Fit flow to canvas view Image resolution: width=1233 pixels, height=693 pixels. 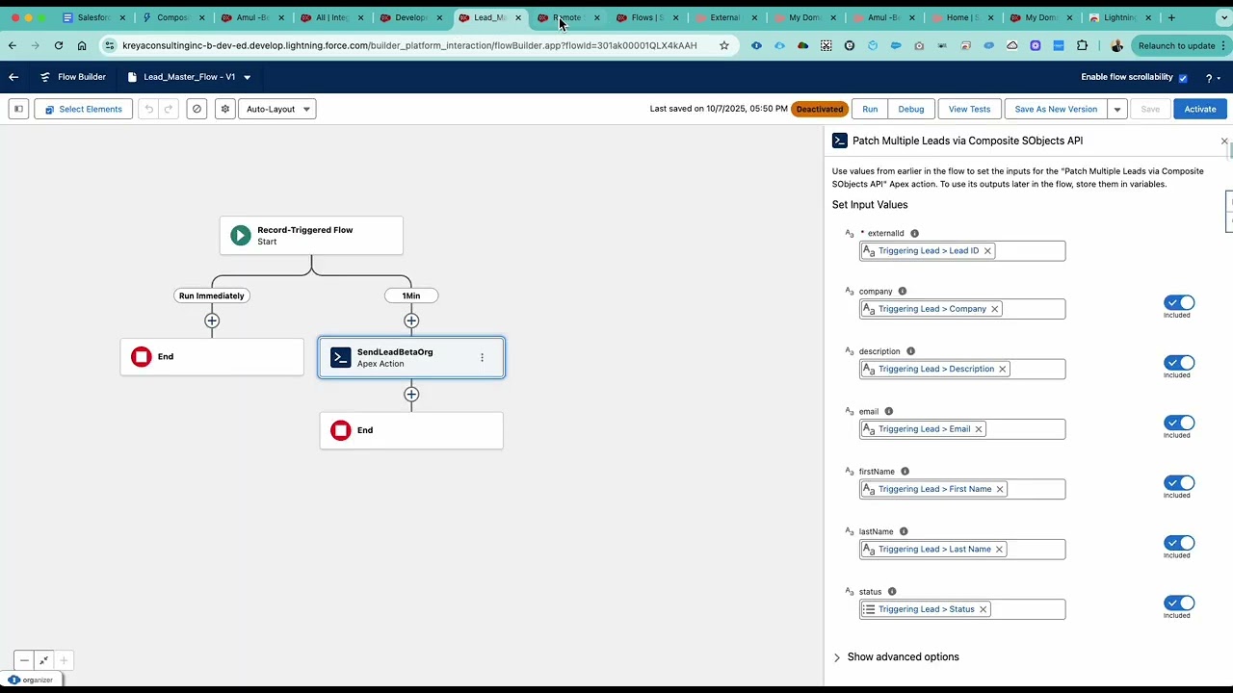(x=44, y=660)
